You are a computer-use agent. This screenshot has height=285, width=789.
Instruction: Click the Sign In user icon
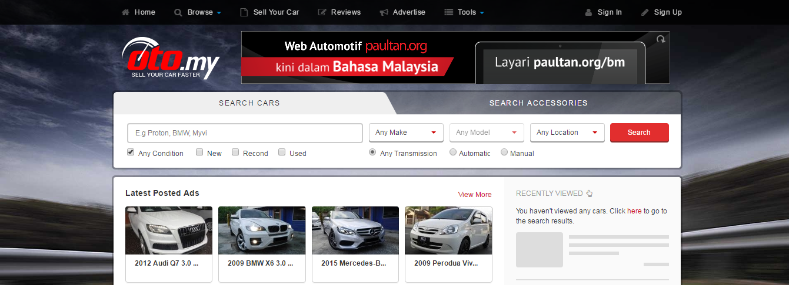pos(588,12)
